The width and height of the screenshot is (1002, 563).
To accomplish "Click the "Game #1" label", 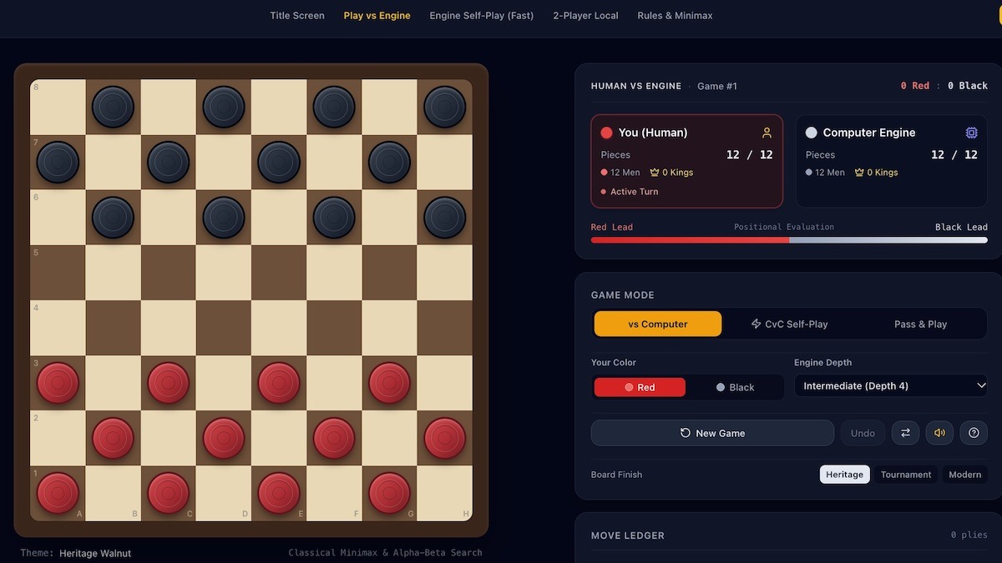I will 717,86.
